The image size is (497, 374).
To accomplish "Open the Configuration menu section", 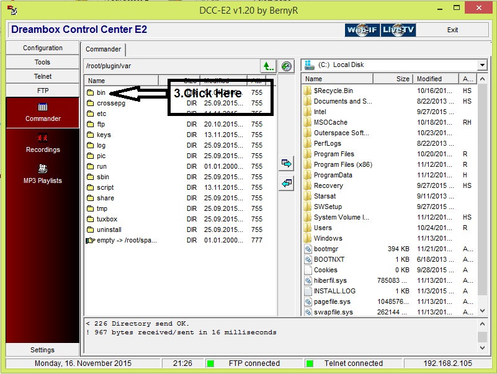I will click(42, 48).
